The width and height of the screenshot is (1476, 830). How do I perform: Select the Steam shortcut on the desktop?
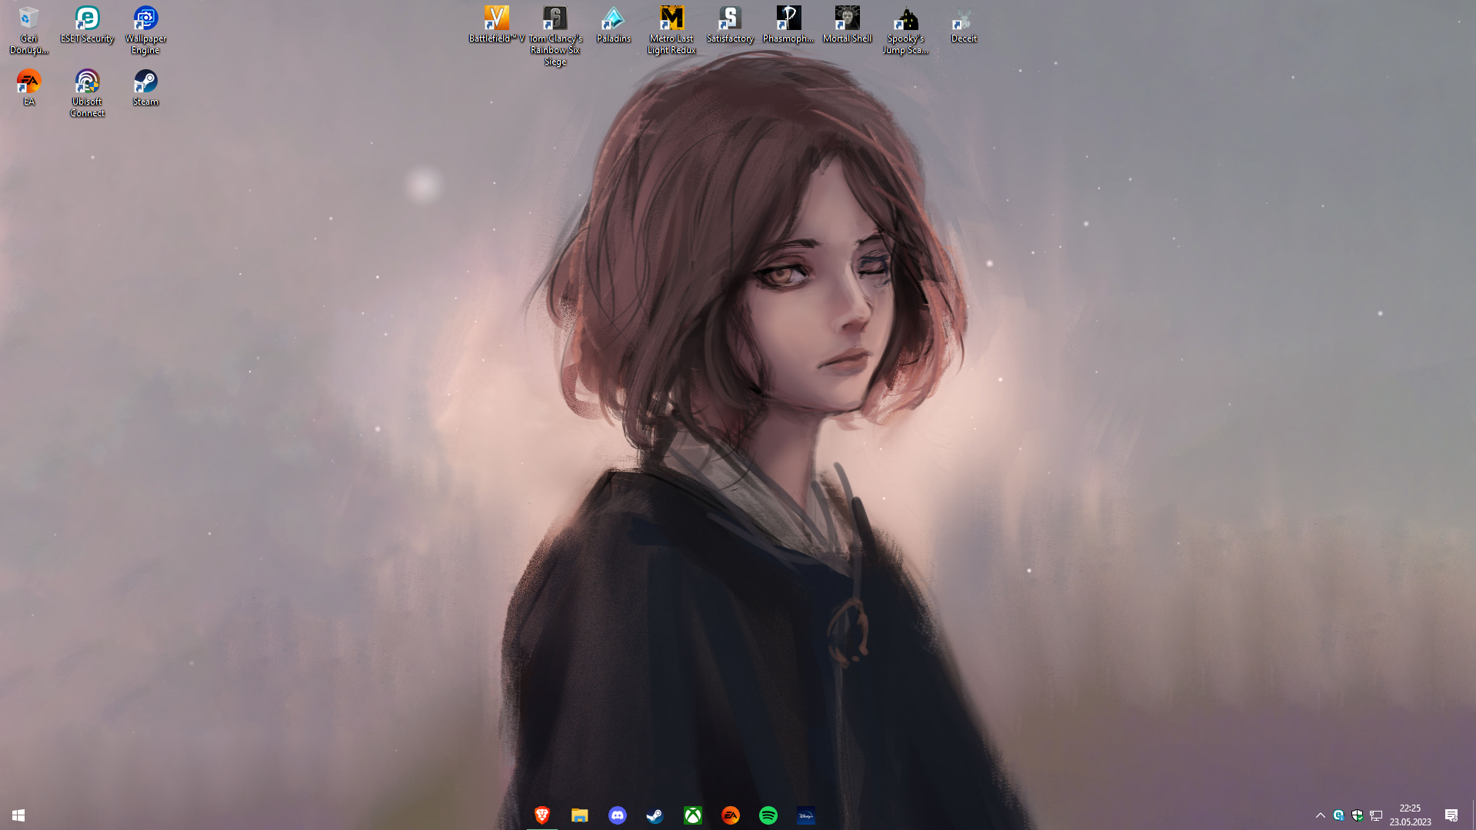[x=145, y=88]
